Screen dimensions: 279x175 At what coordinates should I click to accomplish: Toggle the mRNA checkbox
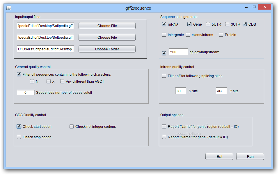click(164, 24)
